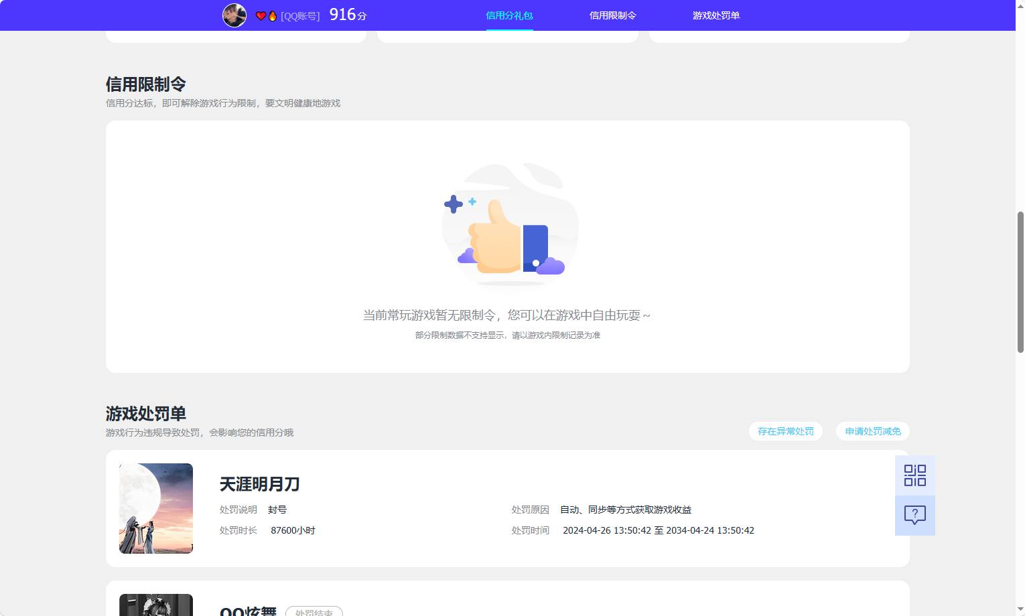
Task: Open the help question chat icon
Action: pyautogui.click(x=915, y=515)
